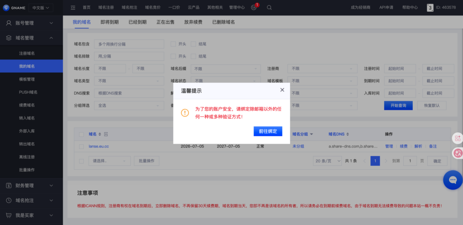463x225 pixels.
Task: Click 未分组 group link in table row
Action: (298, 147)
